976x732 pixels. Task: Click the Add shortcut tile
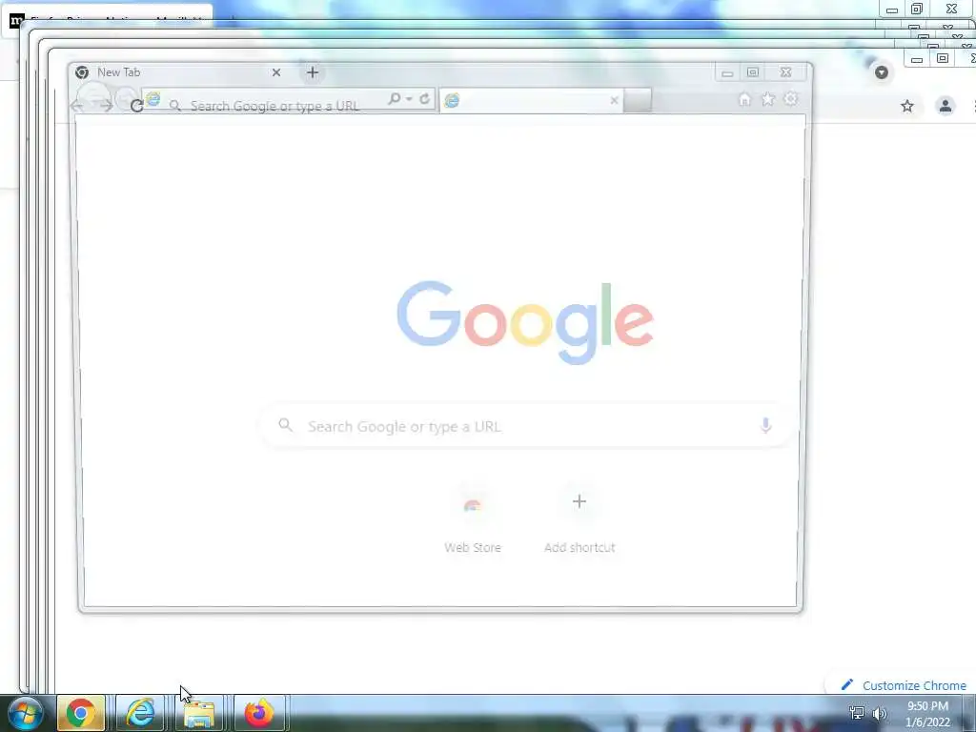(x=579, y=521)
